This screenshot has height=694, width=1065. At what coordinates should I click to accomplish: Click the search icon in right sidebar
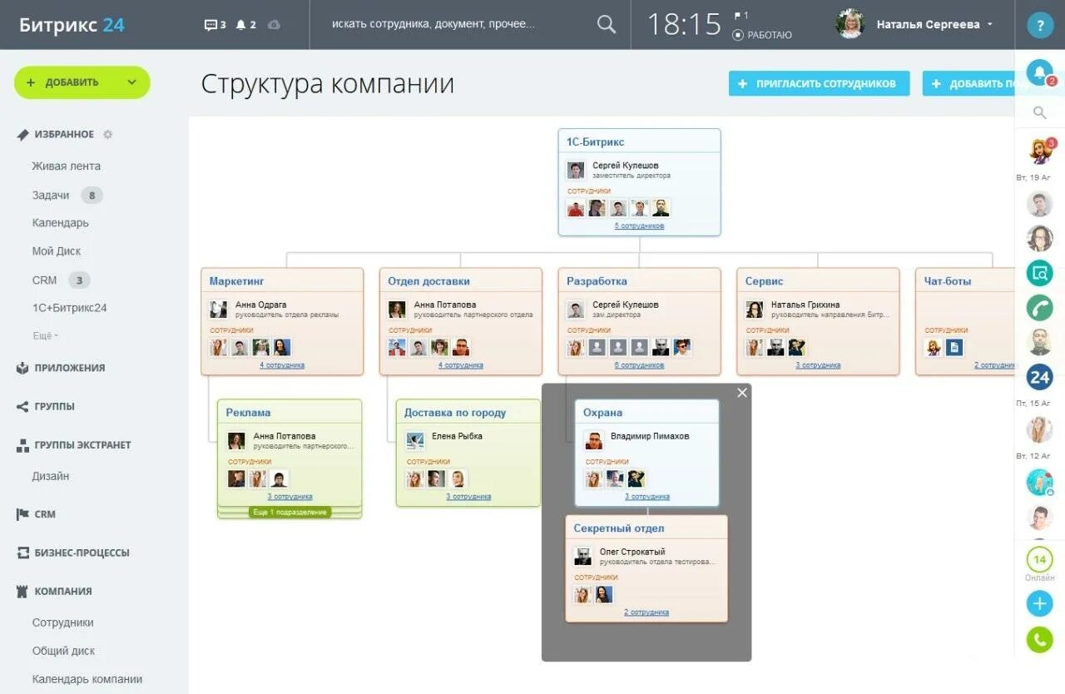1039,112
